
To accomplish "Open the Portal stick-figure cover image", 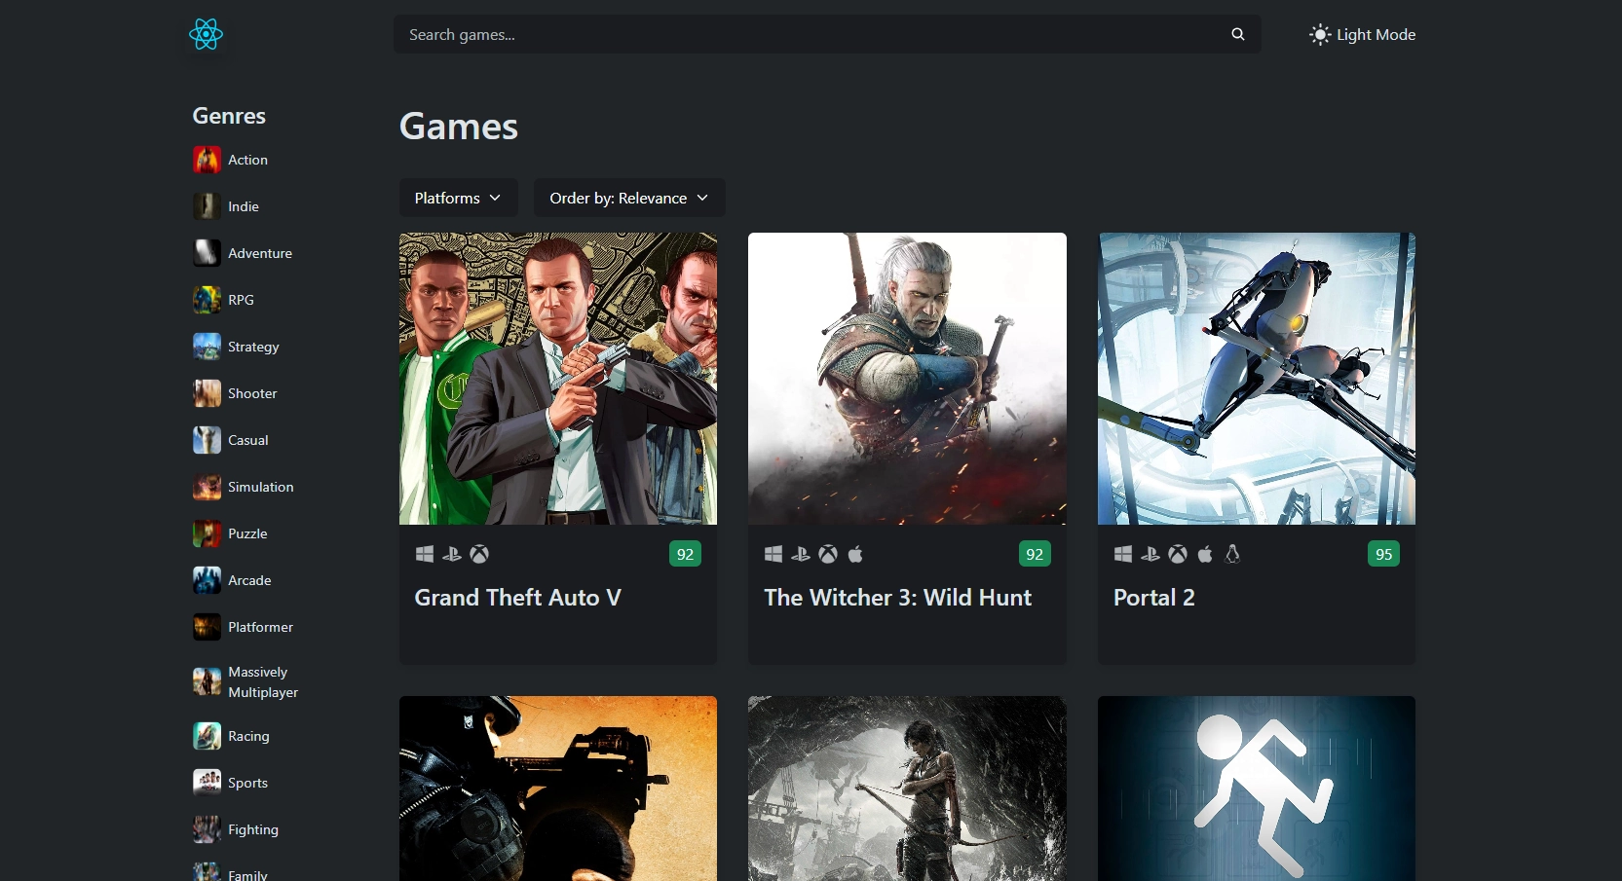I will point(1257,789).
